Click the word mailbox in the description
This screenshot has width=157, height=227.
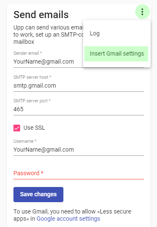pyautogui.click(x=24, y=42)
